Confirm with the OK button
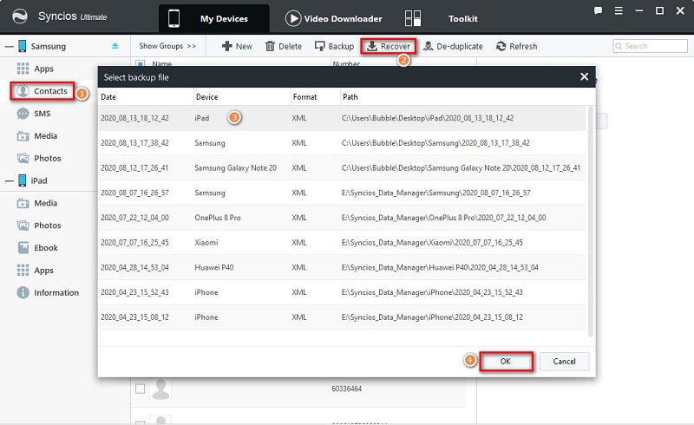The height and width of the screenshot is (425, 694). (506, 361)
